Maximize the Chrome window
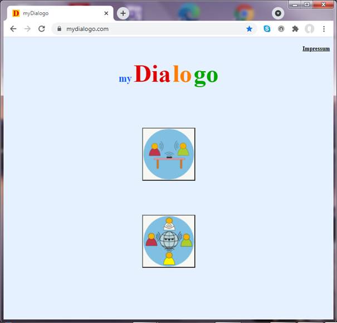Screen dimensions: 337x323 click(307, 4)
